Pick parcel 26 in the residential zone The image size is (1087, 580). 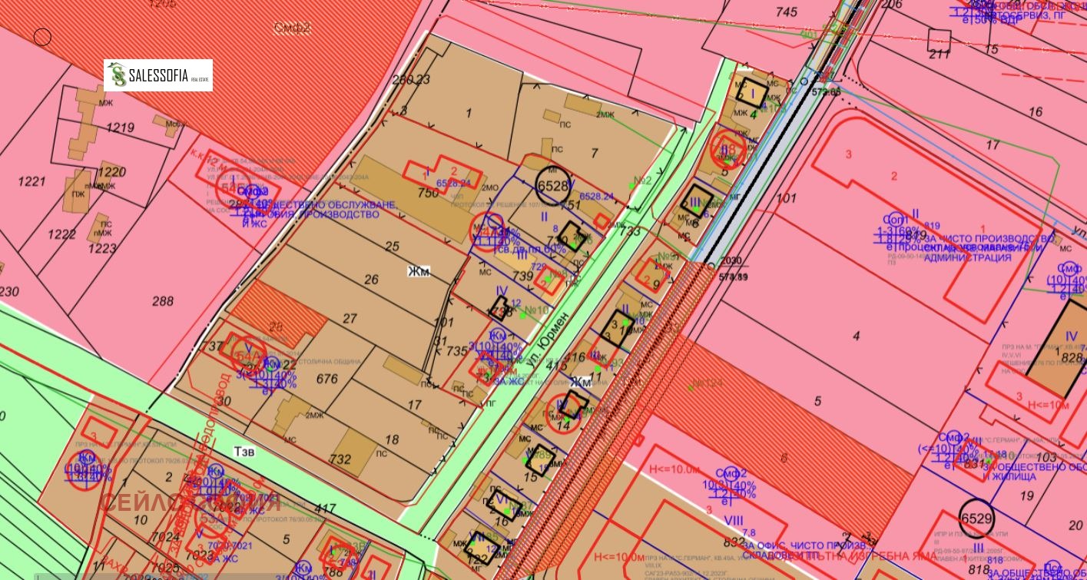(x=371, y=280)
